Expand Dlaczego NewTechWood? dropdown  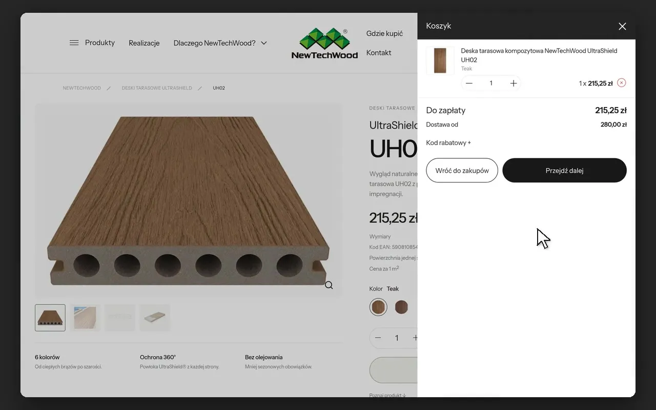coord(220,43)
